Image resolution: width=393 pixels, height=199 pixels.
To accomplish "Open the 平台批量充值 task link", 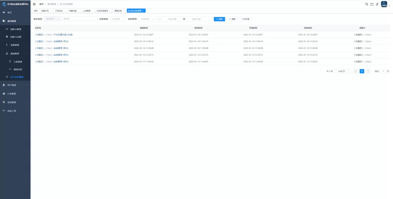I will [54, 35].
